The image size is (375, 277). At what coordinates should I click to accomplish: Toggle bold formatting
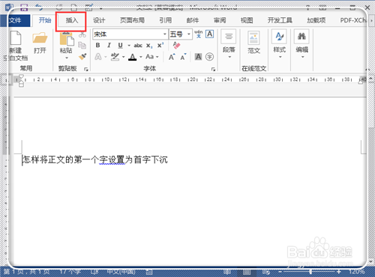pyautogui.click(x=98, y=46)
